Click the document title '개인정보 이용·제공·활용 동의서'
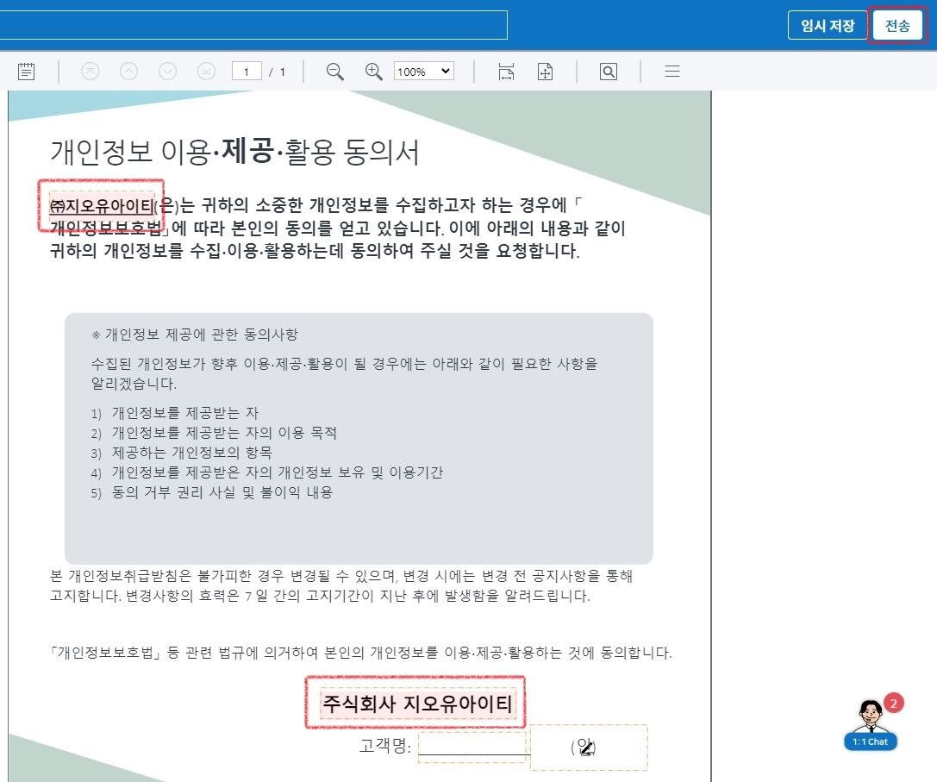Viewport: 937px width, 782px height. (234, 151)
